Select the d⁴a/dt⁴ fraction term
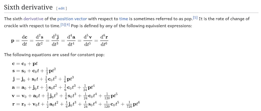This screenshot has height=111, width=261. [x=71, y=41]
